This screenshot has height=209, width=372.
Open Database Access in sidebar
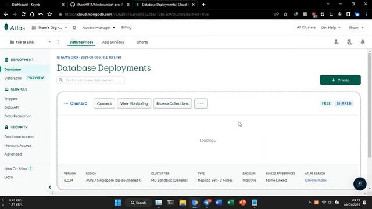(19, 137)
